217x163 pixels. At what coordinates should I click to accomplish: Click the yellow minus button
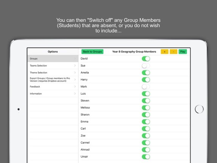pyautogui.click(x=174, y=52)
